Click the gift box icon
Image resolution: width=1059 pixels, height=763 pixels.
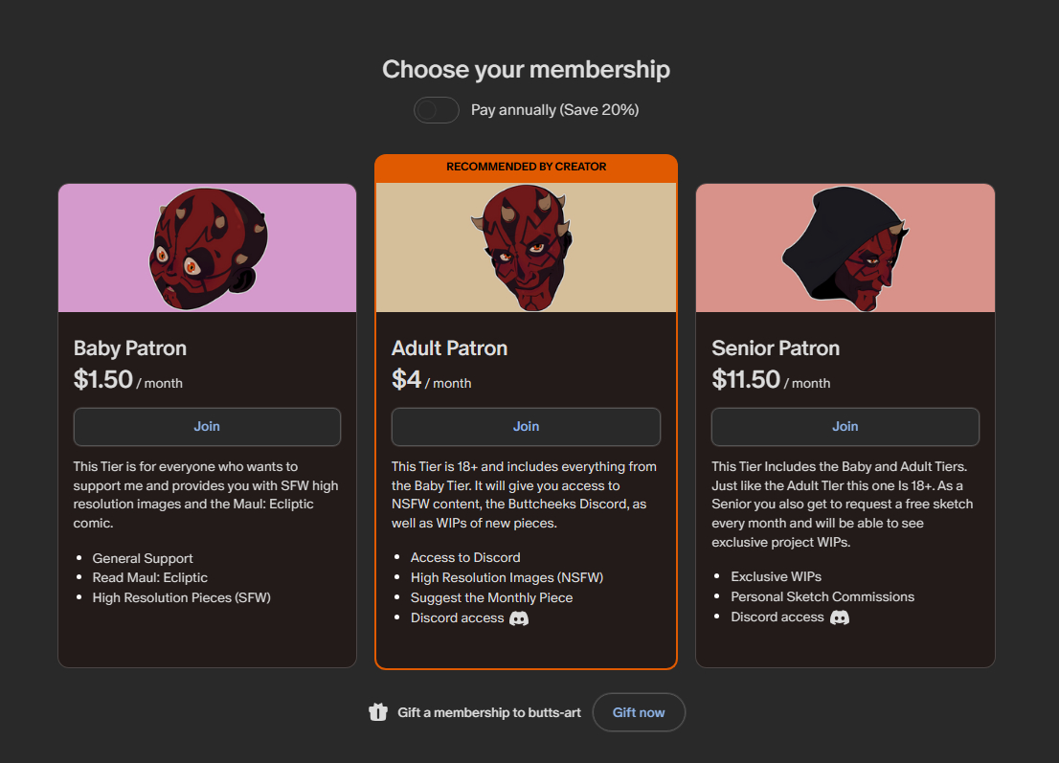tap(378, 712)
